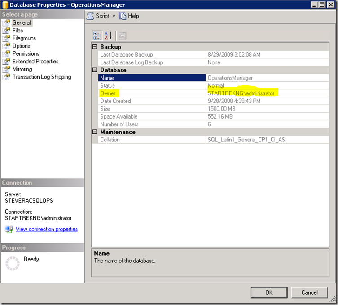Click the SQL_Latin1_General_CP1_CI_AS value
Screen dimensions: 338x305
(246, 140)
